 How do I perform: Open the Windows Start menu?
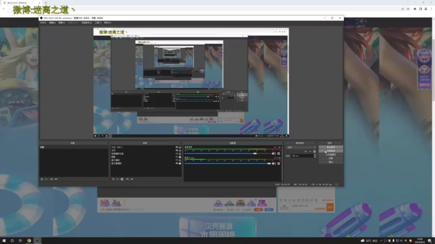(4, 241)
